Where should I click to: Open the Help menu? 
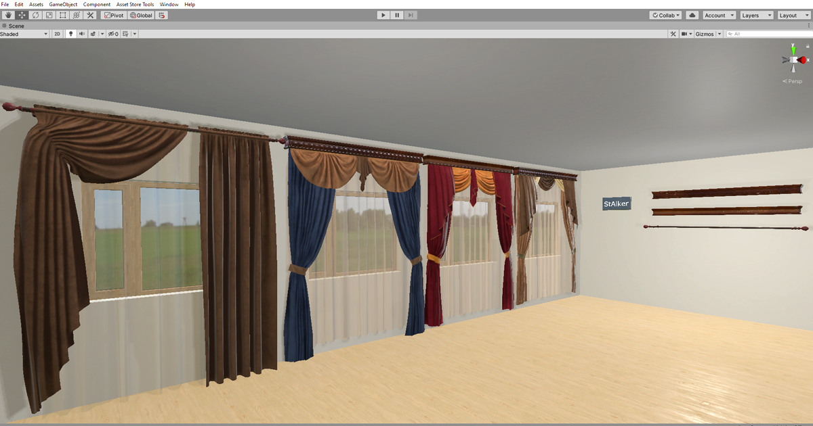(x=190, y=4)
